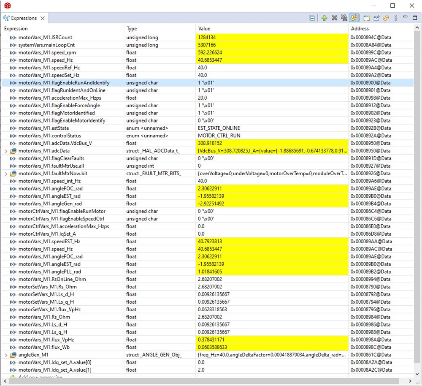
Task: Expand motorVars_M1.faultMtrNow.bit struct
Action: coord(6,174)
